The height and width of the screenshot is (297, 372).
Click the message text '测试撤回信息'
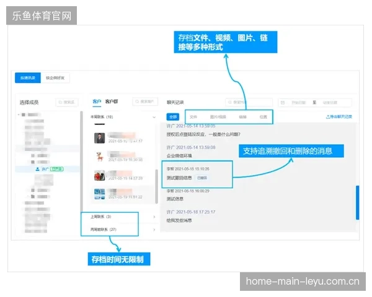179,178
